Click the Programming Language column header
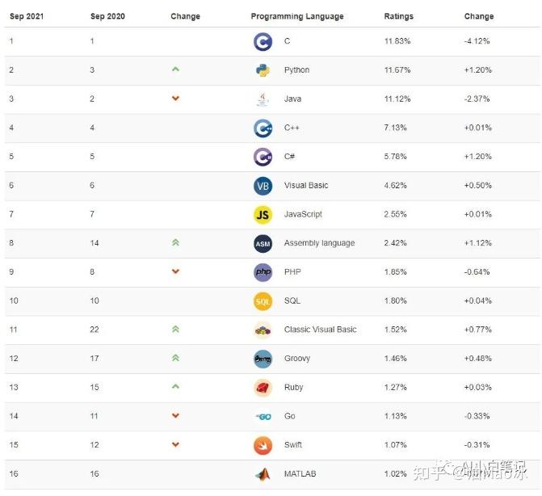 [296, 16]
